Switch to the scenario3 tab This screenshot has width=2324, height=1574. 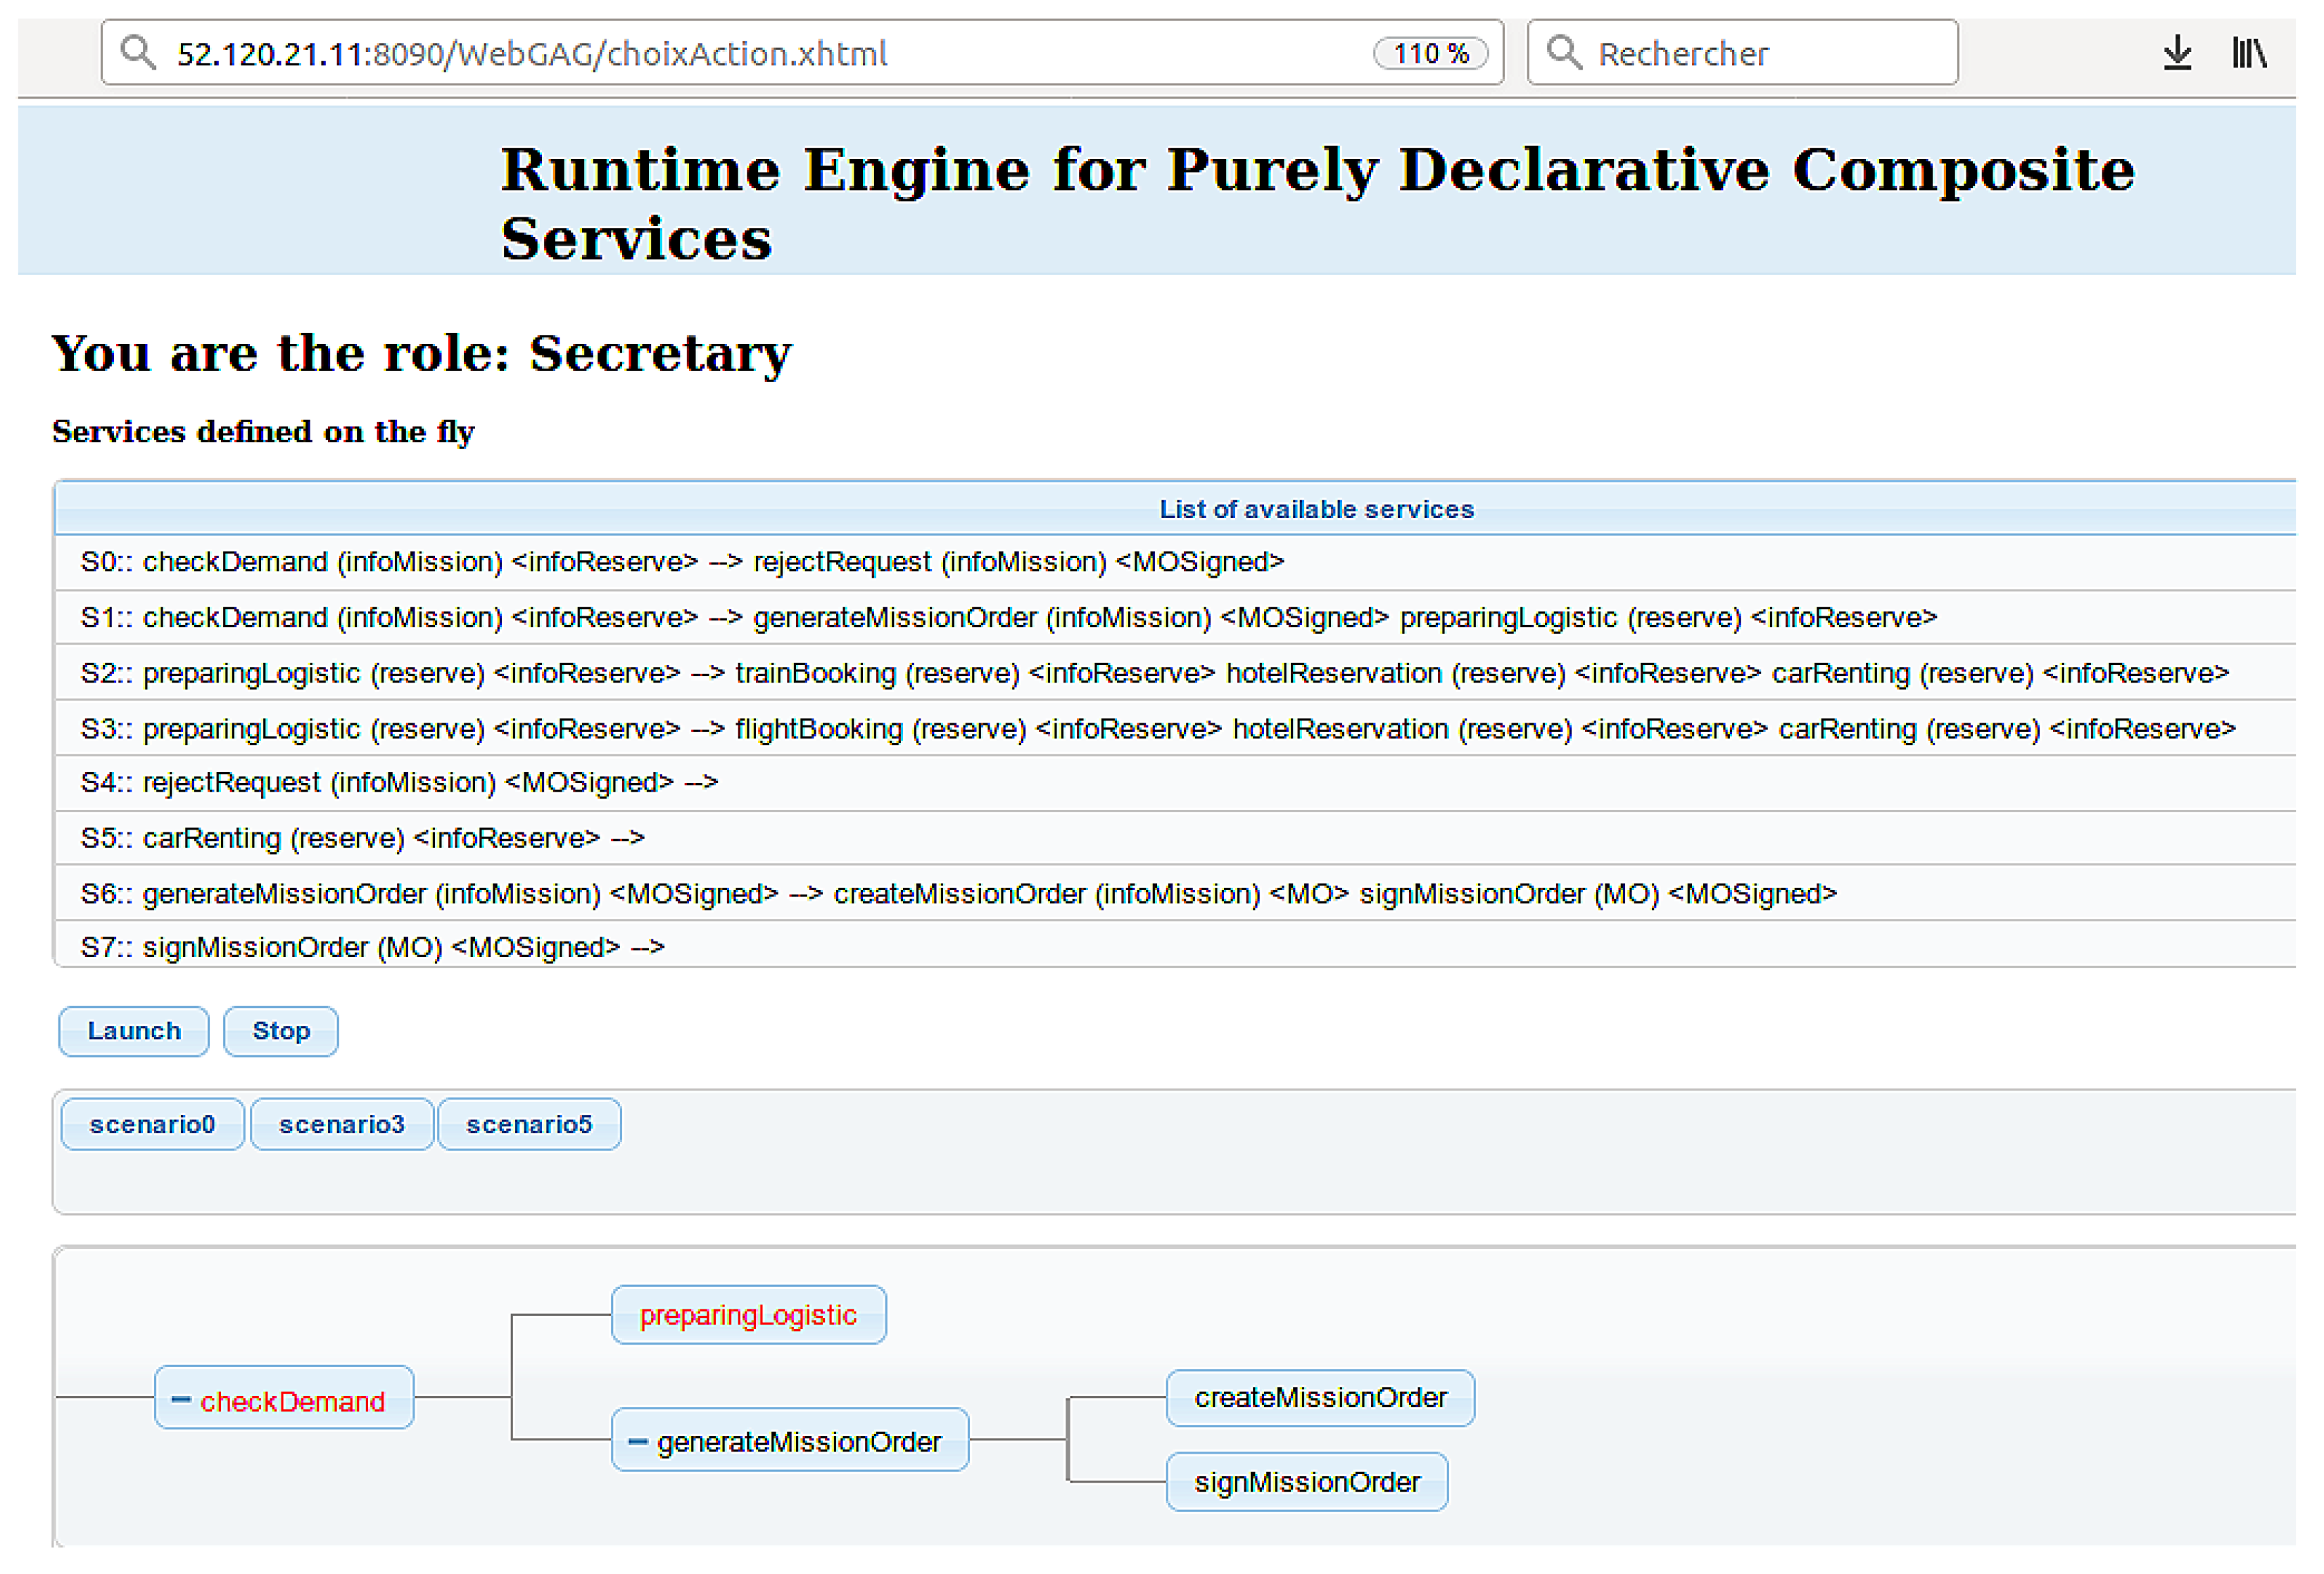click(x=341, y=1124)
